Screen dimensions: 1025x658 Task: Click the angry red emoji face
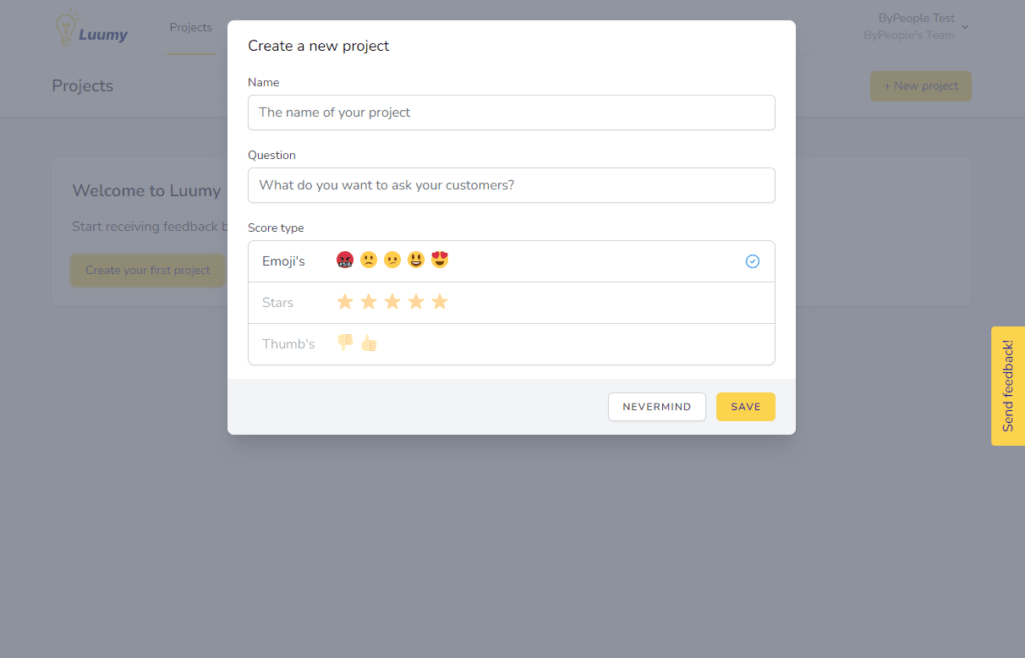344,260
